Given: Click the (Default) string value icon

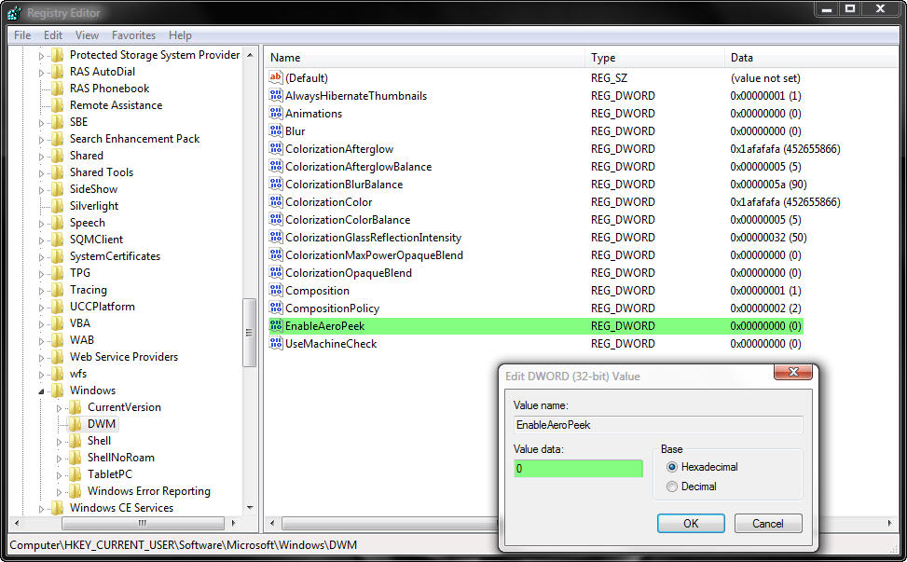Looking at the screenshot, I should [276, 77].
